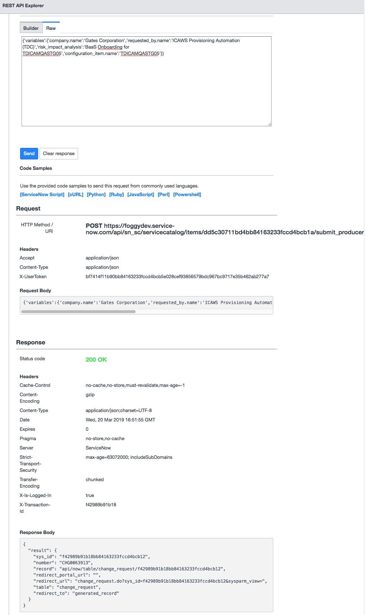
Task: Open the ServiceNow Script code sample
Action: click(42, 195)
